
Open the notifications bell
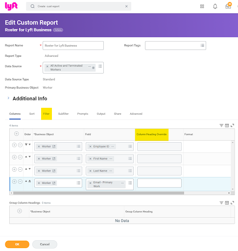215,6
